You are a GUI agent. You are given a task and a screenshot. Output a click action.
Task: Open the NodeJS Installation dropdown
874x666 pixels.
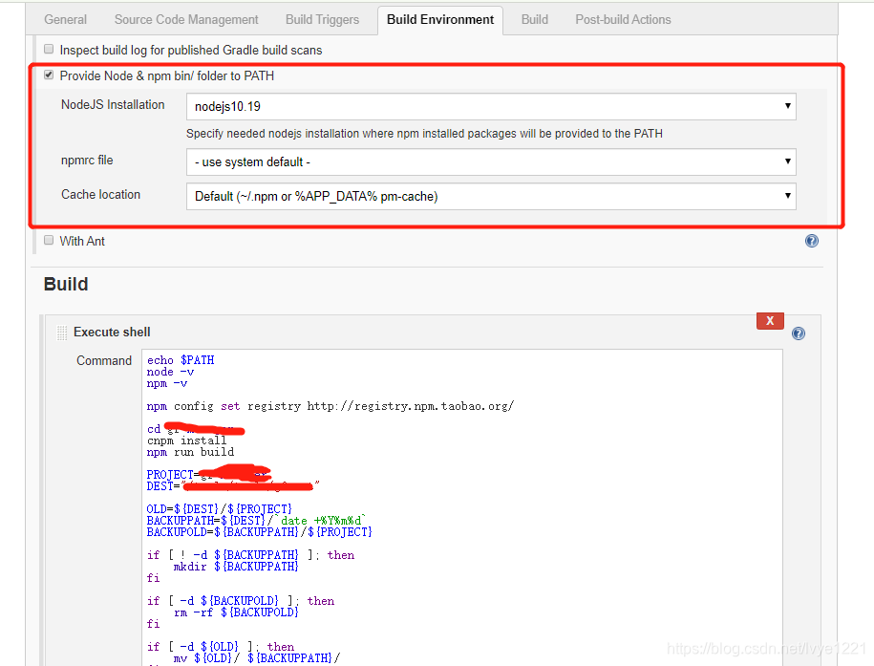pyautogui.click(x=491, y=106)
